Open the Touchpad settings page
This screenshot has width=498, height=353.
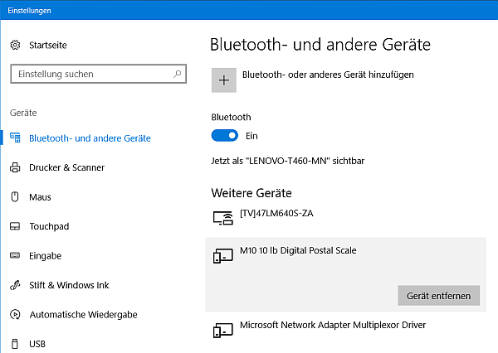coord(49,226)
